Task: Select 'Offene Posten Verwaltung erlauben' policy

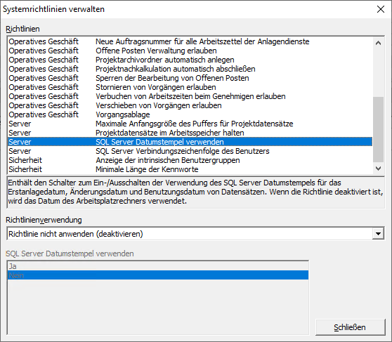Action: 190,51
